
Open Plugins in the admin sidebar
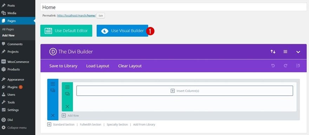coord(13,87)
